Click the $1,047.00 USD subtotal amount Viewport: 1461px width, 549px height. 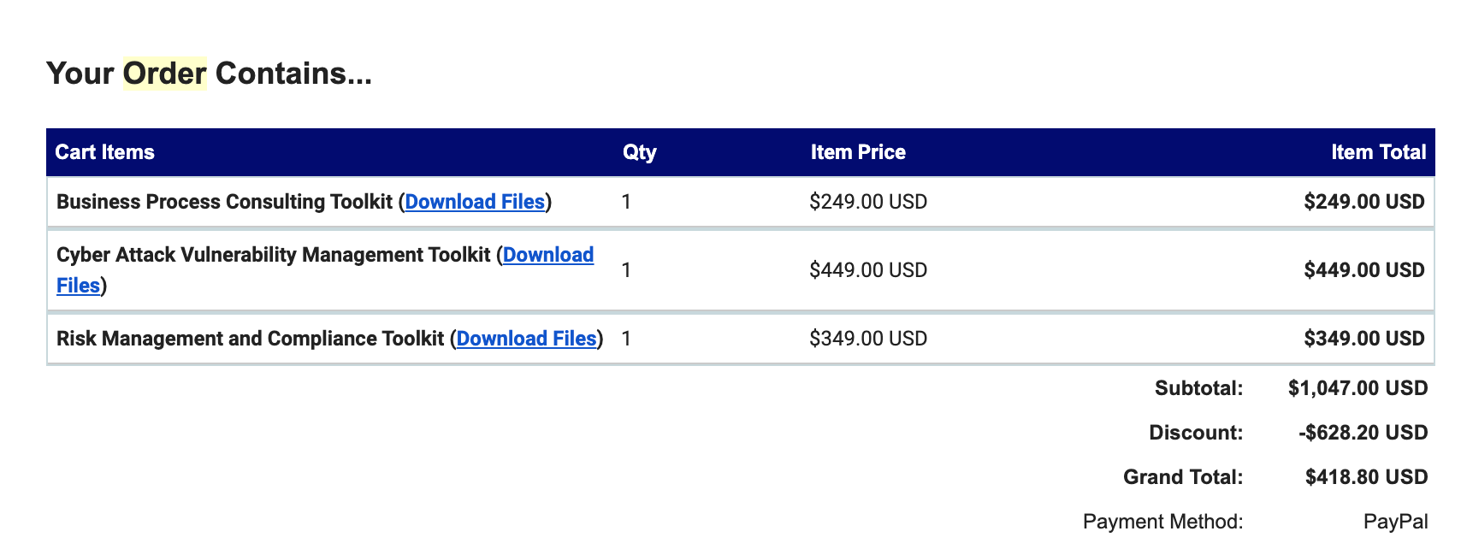click(1357, 388)
